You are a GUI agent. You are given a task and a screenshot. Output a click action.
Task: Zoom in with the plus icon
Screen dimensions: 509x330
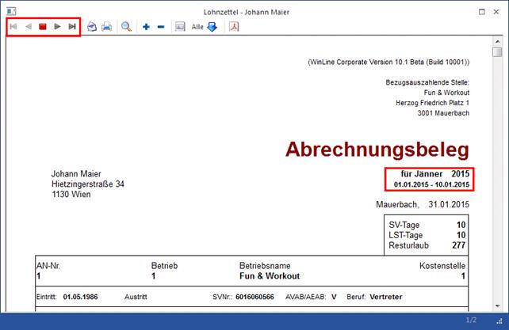point(146,27)
